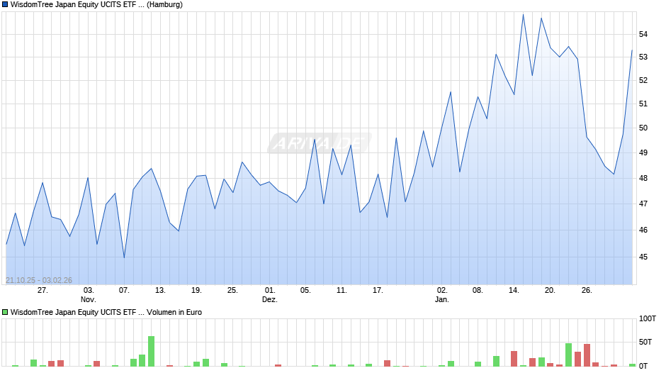
Task: Click the price axis label 51
Action: click(x=643, y=104)
